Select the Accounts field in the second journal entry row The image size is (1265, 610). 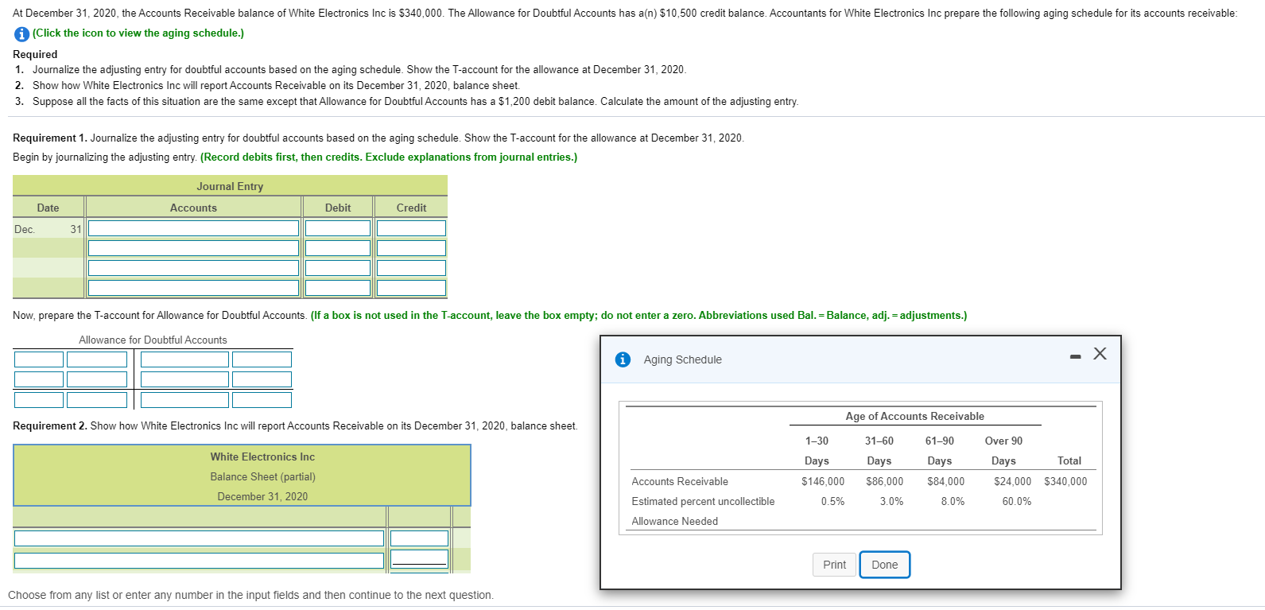tap(193, 248)
